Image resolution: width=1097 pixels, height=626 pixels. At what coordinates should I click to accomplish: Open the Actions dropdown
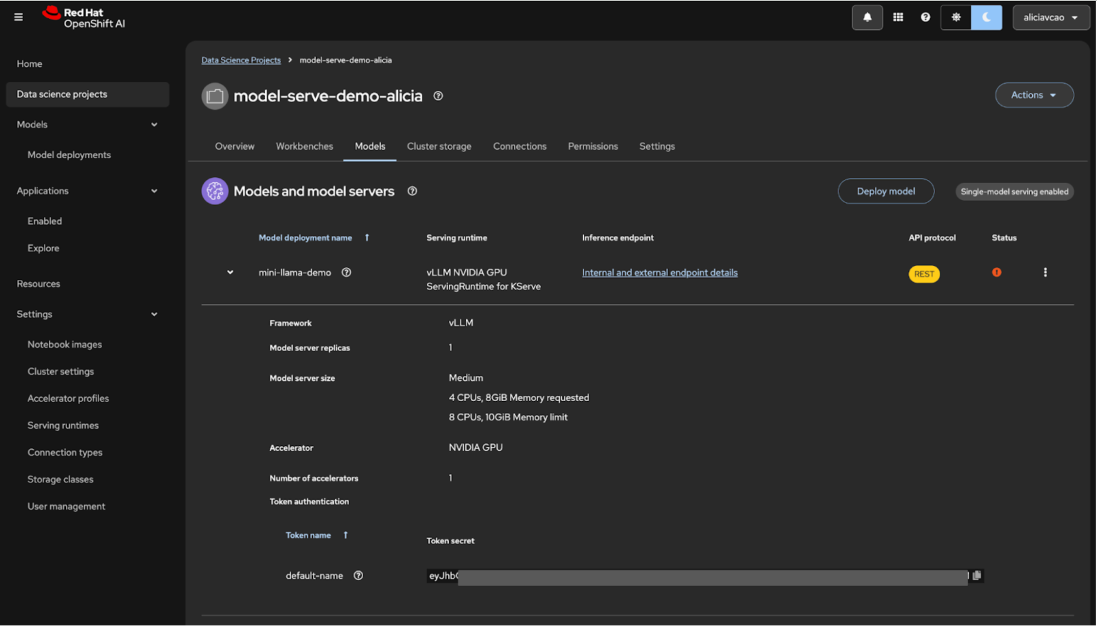(1034, 95)
